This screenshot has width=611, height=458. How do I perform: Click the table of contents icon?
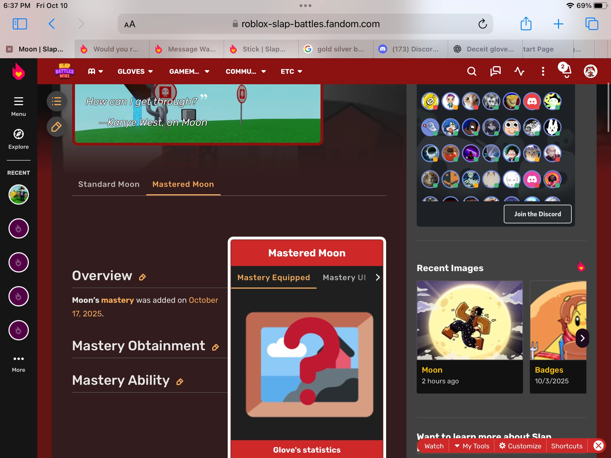point(57,101)
